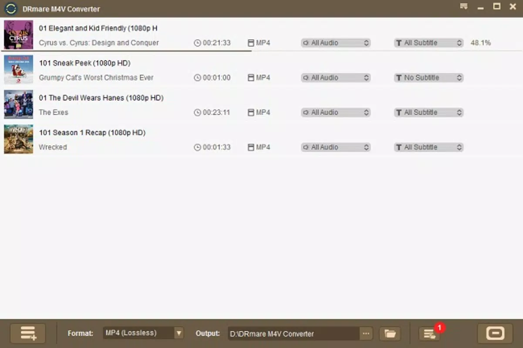Click 'The Exes' show name
523x348 pixels.
54,112
